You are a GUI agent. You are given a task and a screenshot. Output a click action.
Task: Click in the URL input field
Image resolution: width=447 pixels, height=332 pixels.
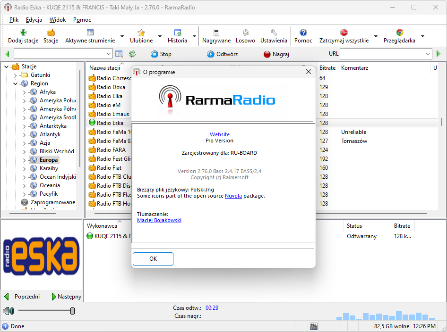click(x=382, y=54)
